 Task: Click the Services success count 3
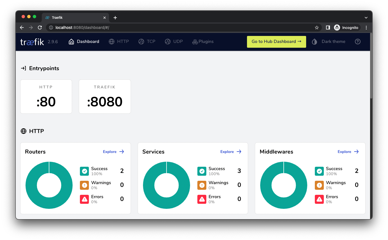pyautogui.click(x=239, y=171)
